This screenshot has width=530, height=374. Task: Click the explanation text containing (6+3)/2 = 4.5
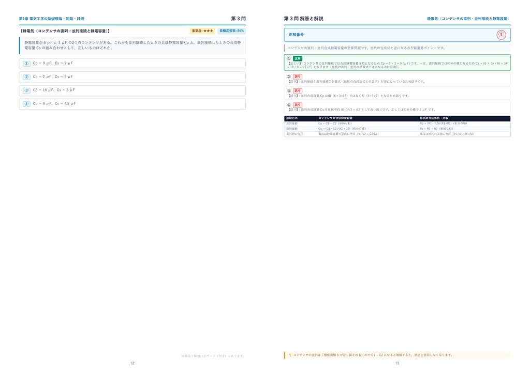(361, 110)
